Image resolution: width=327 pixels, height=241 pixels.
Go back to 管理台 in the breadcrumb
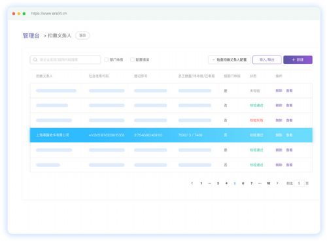point(31,35)
